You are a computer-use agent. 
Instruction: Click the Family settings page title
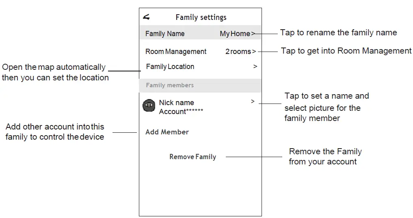(201, 17)
